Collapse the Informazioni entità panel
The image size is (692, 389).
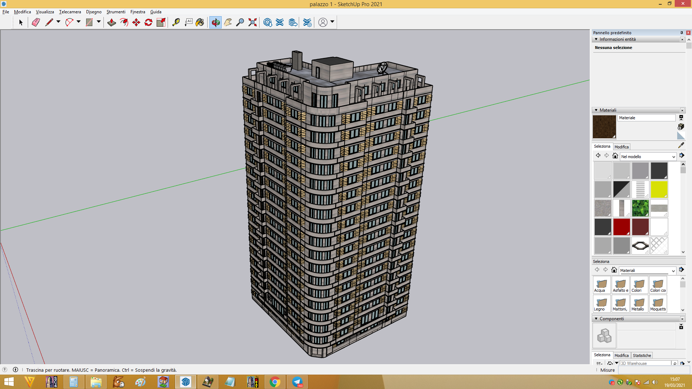[596, 39]
